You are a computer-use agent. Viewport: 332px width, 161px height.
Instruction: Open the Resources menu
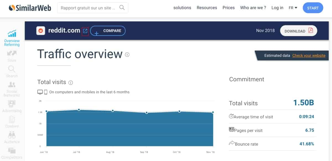(x=207, y=8)
